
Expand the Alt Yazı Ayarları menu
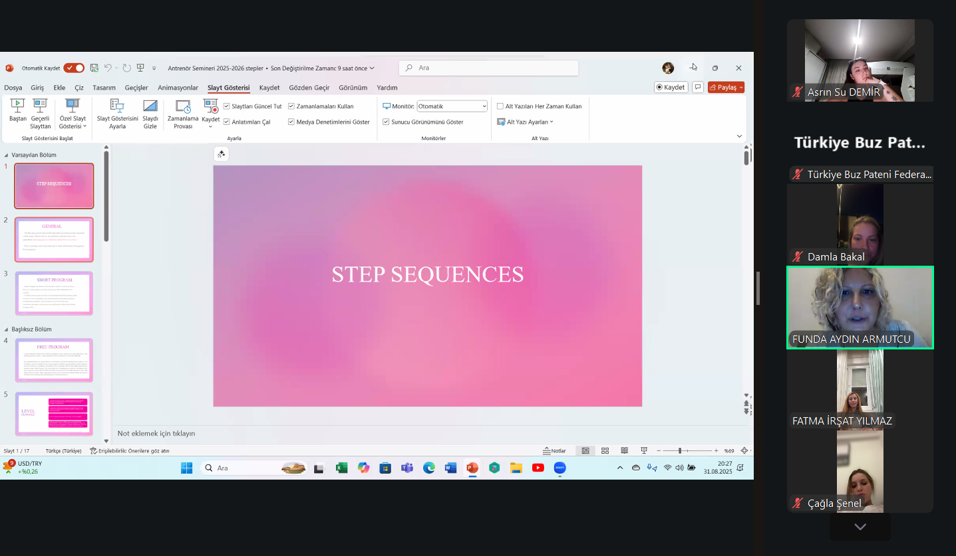point(526,122)
